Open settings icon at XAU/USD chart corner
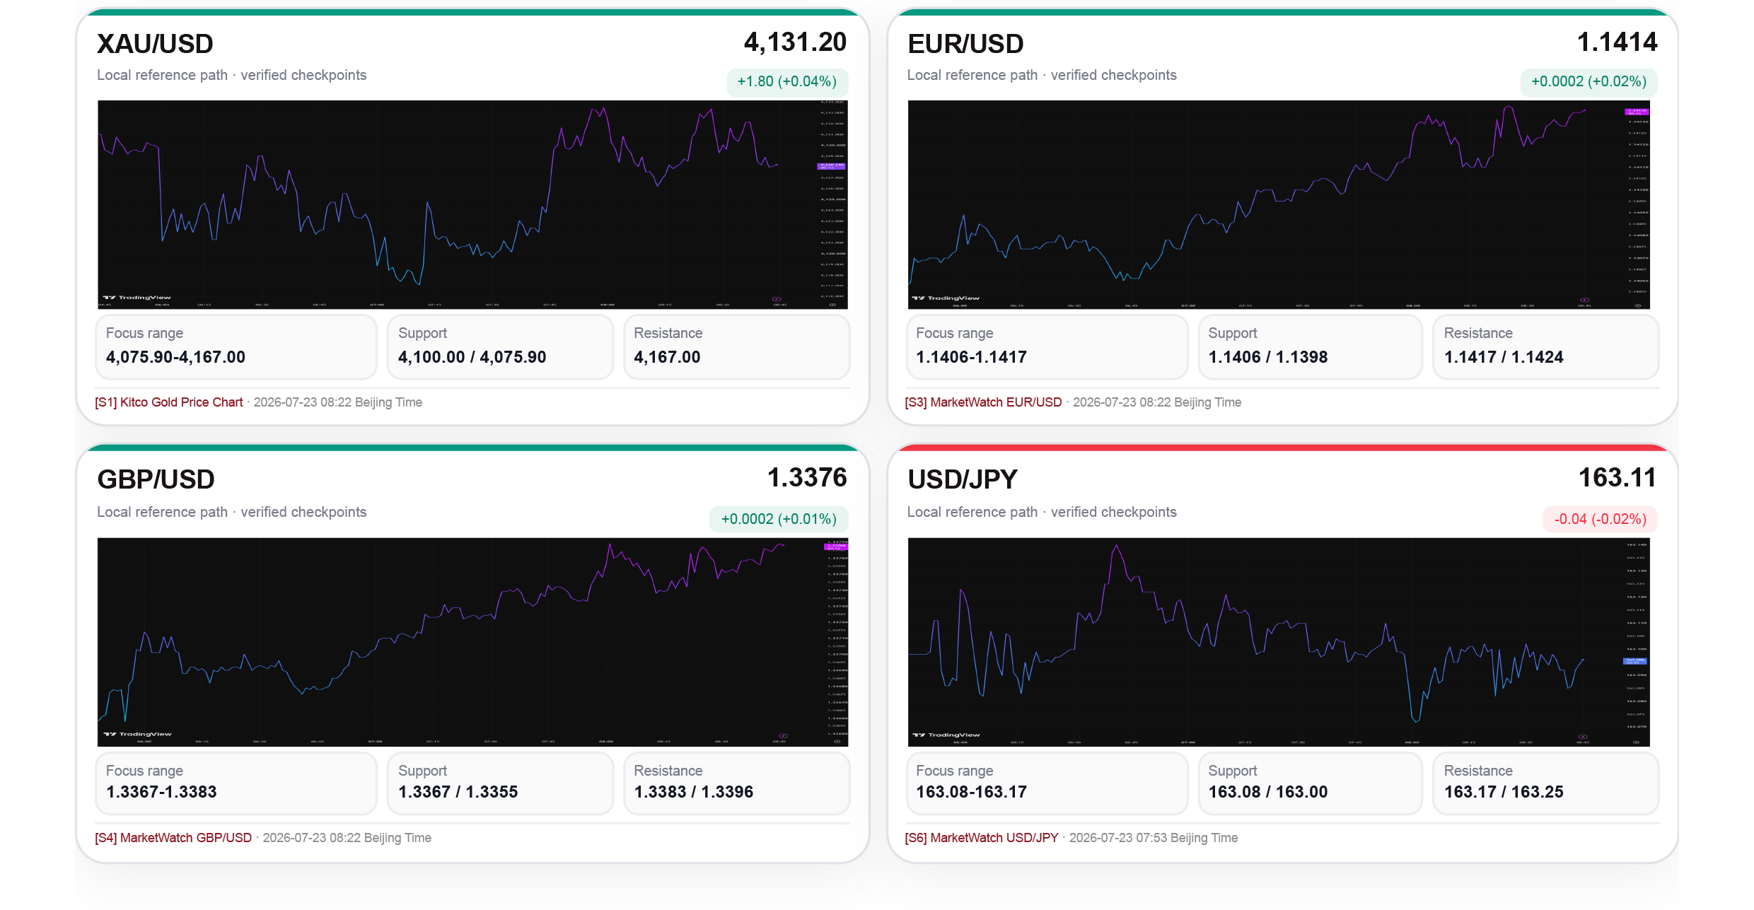This screenshot has height=910, width=1754. 832,305
